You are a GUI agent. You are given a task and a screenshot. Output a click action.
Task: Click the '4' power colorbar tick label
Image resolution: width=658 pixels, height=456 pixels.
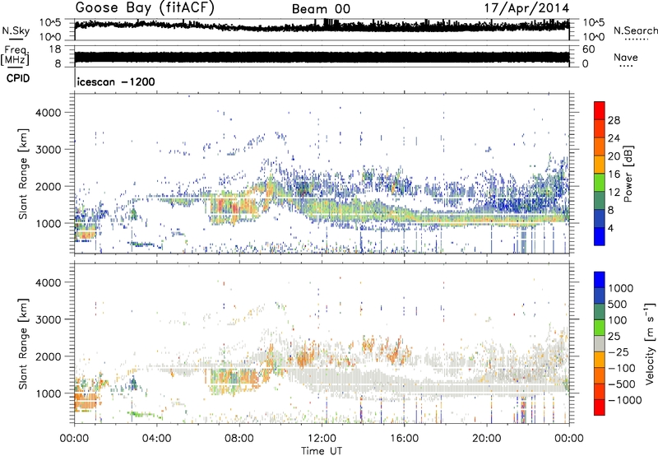tap(610, 228)
